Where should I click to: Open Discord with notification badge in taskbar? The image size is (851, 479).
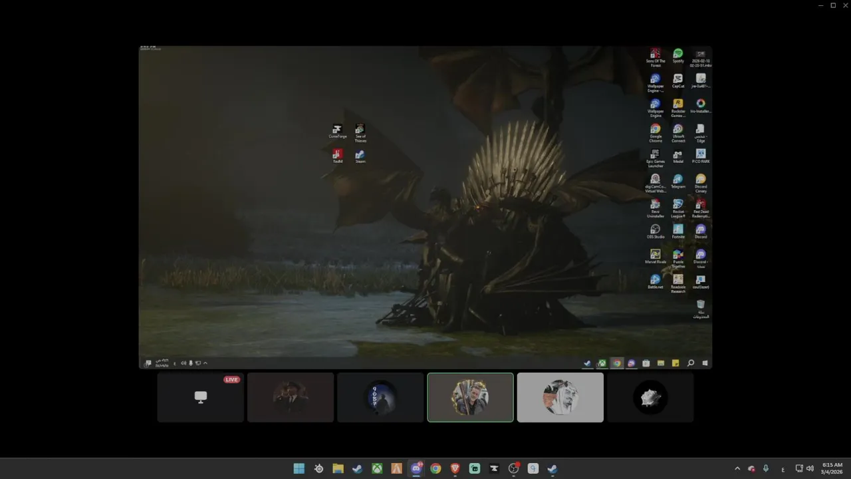416,468
